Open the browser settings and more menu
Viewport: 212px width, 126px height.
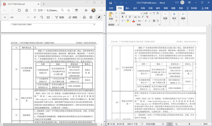click(x=101, y=10)
